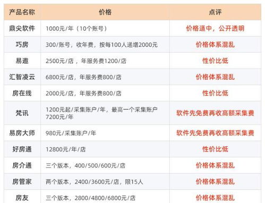265x203 pixels.
Task: Click the price 6800元/店，年服务费800/店
Action: point(83,77)
